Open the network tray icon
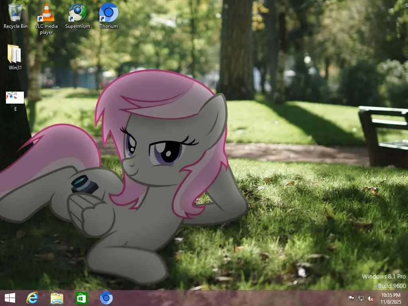Screen dimensions: 408x306 click(361, 298)
